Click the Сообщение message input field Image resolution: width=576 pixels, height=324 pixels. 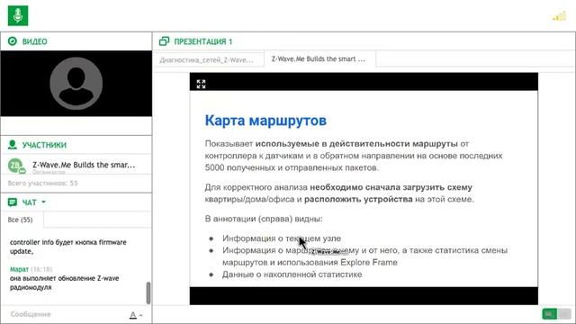pyautogui.click(x=66, y=314)
